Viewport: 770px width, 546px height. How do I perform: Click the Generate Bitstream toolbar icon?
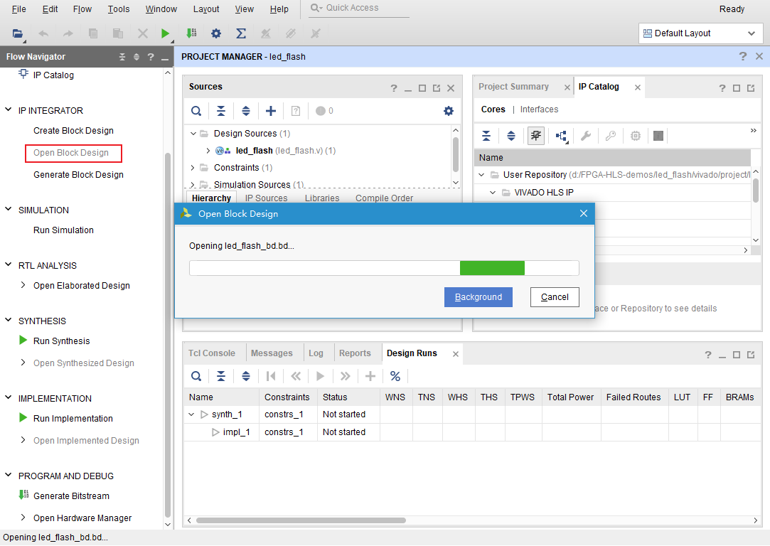[x=191, y=33]
